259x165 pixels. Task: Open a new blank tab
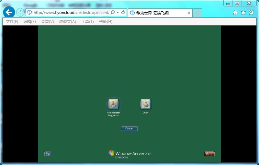click(x=197, y=13)
